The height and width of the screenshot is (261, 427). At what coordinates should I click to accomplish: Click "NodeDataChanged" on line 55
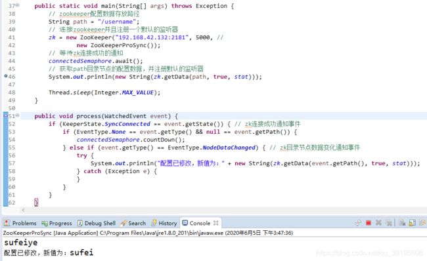(x=229, y=148)
